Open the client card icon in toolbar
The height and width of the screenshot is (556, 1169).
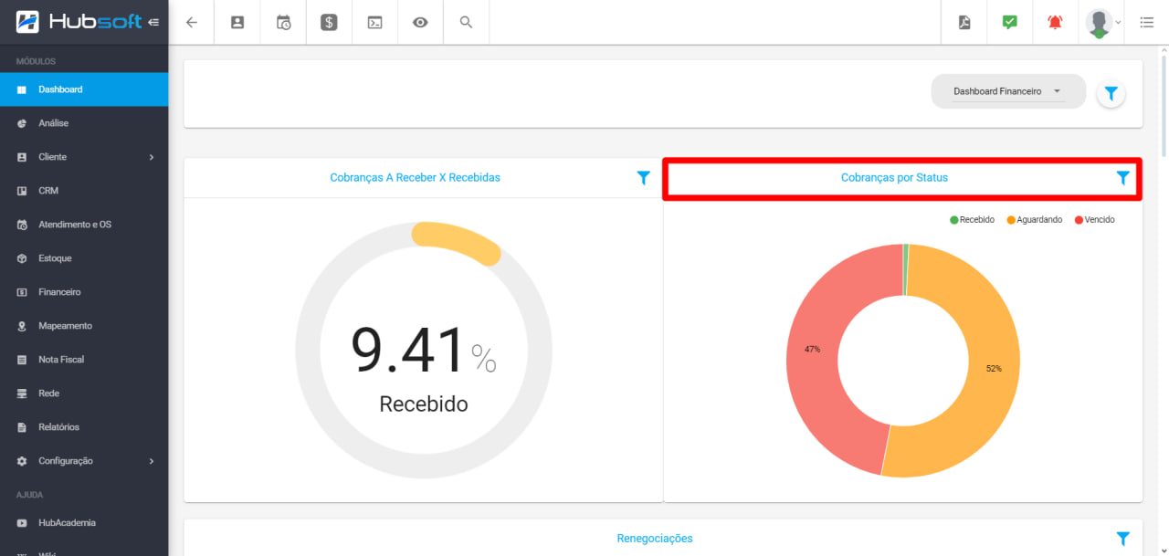coord(237,23)
